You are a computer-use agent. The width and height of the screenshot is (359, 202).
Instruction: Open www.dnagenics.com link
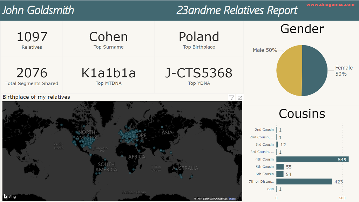[x=330, y=5]
